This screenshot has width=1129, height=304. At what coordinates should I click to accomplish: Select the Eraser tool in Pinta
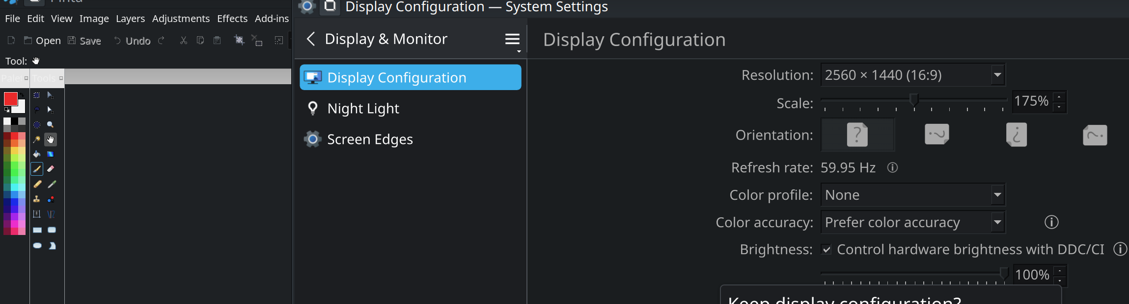(x=51, y=169)
